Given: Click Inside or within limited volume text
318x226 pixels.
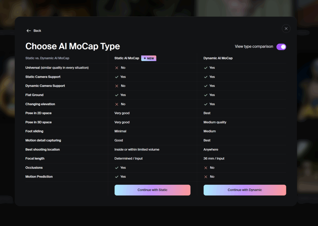Looking at the screenshot, I should click(137, 149).
